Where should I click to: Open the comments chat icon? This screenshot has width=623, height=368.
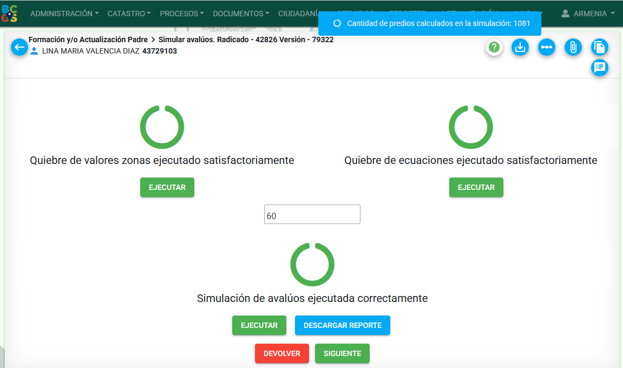(x=600, y=68)
